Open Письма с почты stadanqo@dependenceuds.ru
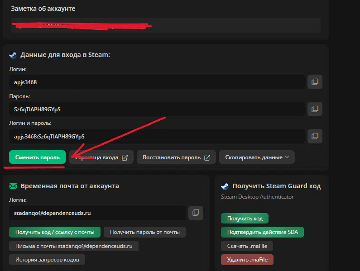This screenshot has height=271, width=360. point(73,246)
